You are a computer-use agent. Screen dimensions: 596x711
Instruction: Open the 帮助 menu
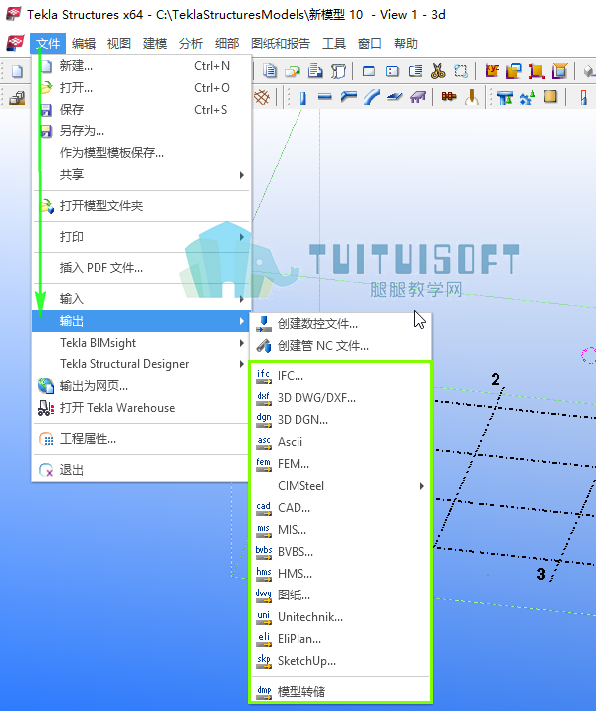(406, 44)
